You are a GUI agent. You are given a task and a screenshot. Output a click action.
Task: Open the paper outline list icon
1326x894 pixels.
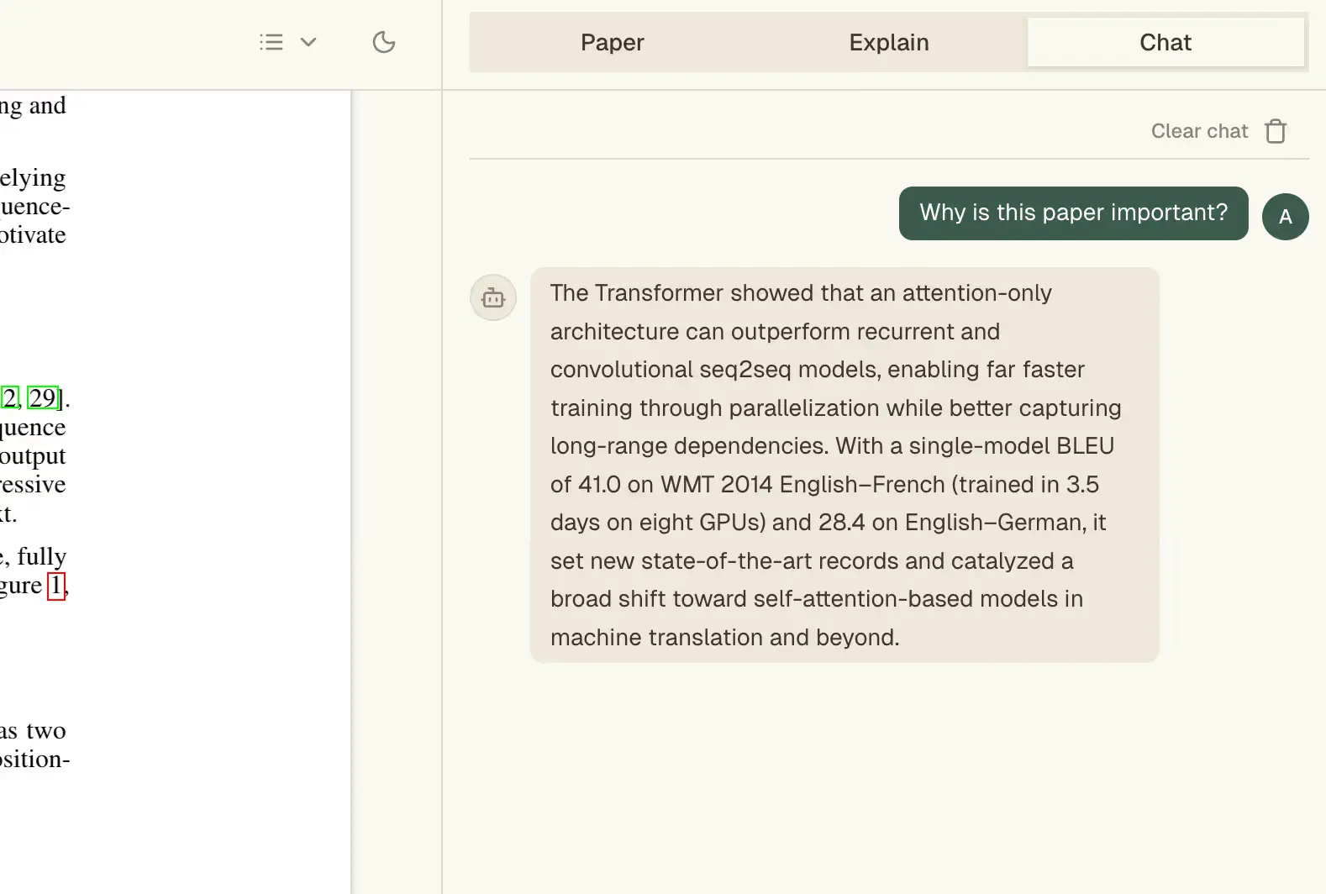271,42
